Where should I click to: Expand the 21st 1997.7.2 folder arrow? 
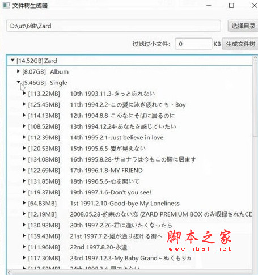coord(24,236)
